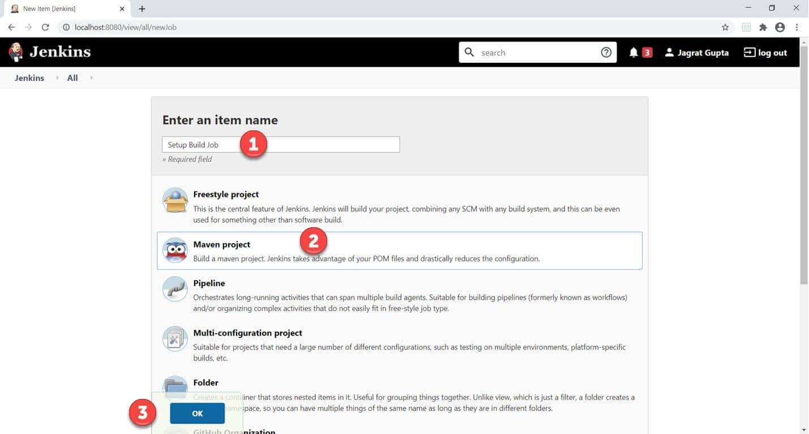Click the log out arrow icon
The width and height of the screenshot is (809, 434).
pyautogui.click(x=749, y=53)
